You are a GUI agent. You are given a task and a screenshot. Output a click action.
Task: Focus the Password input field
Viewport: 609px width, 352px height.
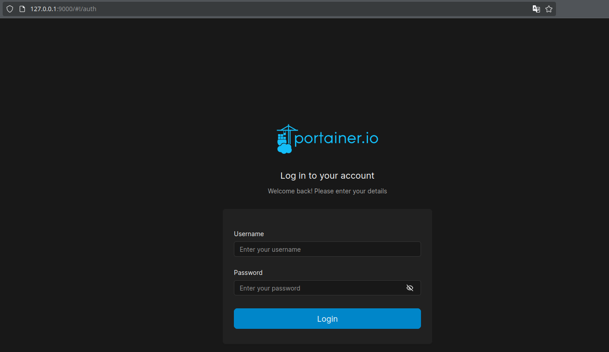327,288
